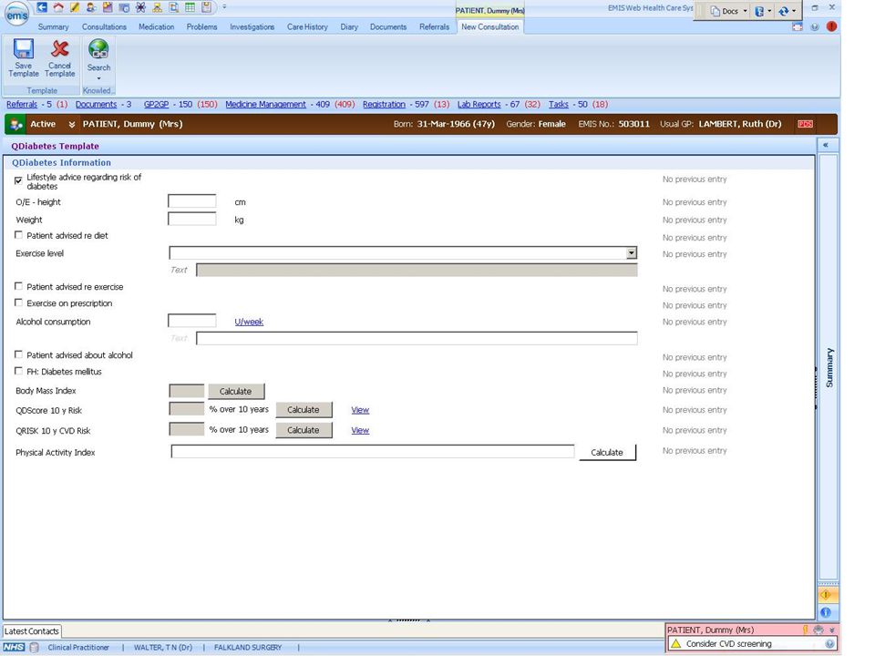875x656 pixels.
Task: Switch to the Care History tab
Action: tap(307, 26)
